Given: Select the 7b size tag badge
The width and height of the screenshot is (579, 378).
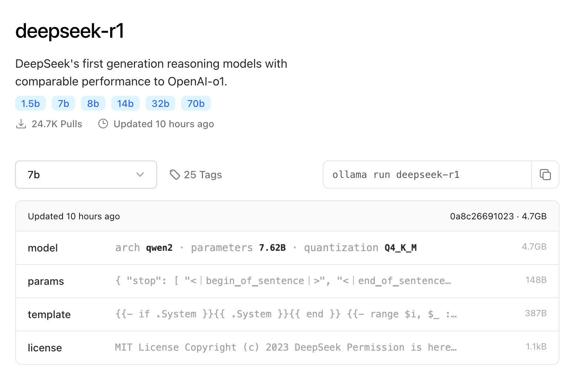Looking at the screenshot, I should [x=63, y=104].
